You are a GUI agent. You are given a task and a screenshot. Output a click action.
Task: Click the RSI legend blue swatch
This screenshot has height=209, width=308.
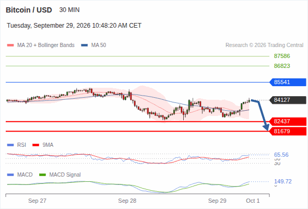[x=10, y=145]
